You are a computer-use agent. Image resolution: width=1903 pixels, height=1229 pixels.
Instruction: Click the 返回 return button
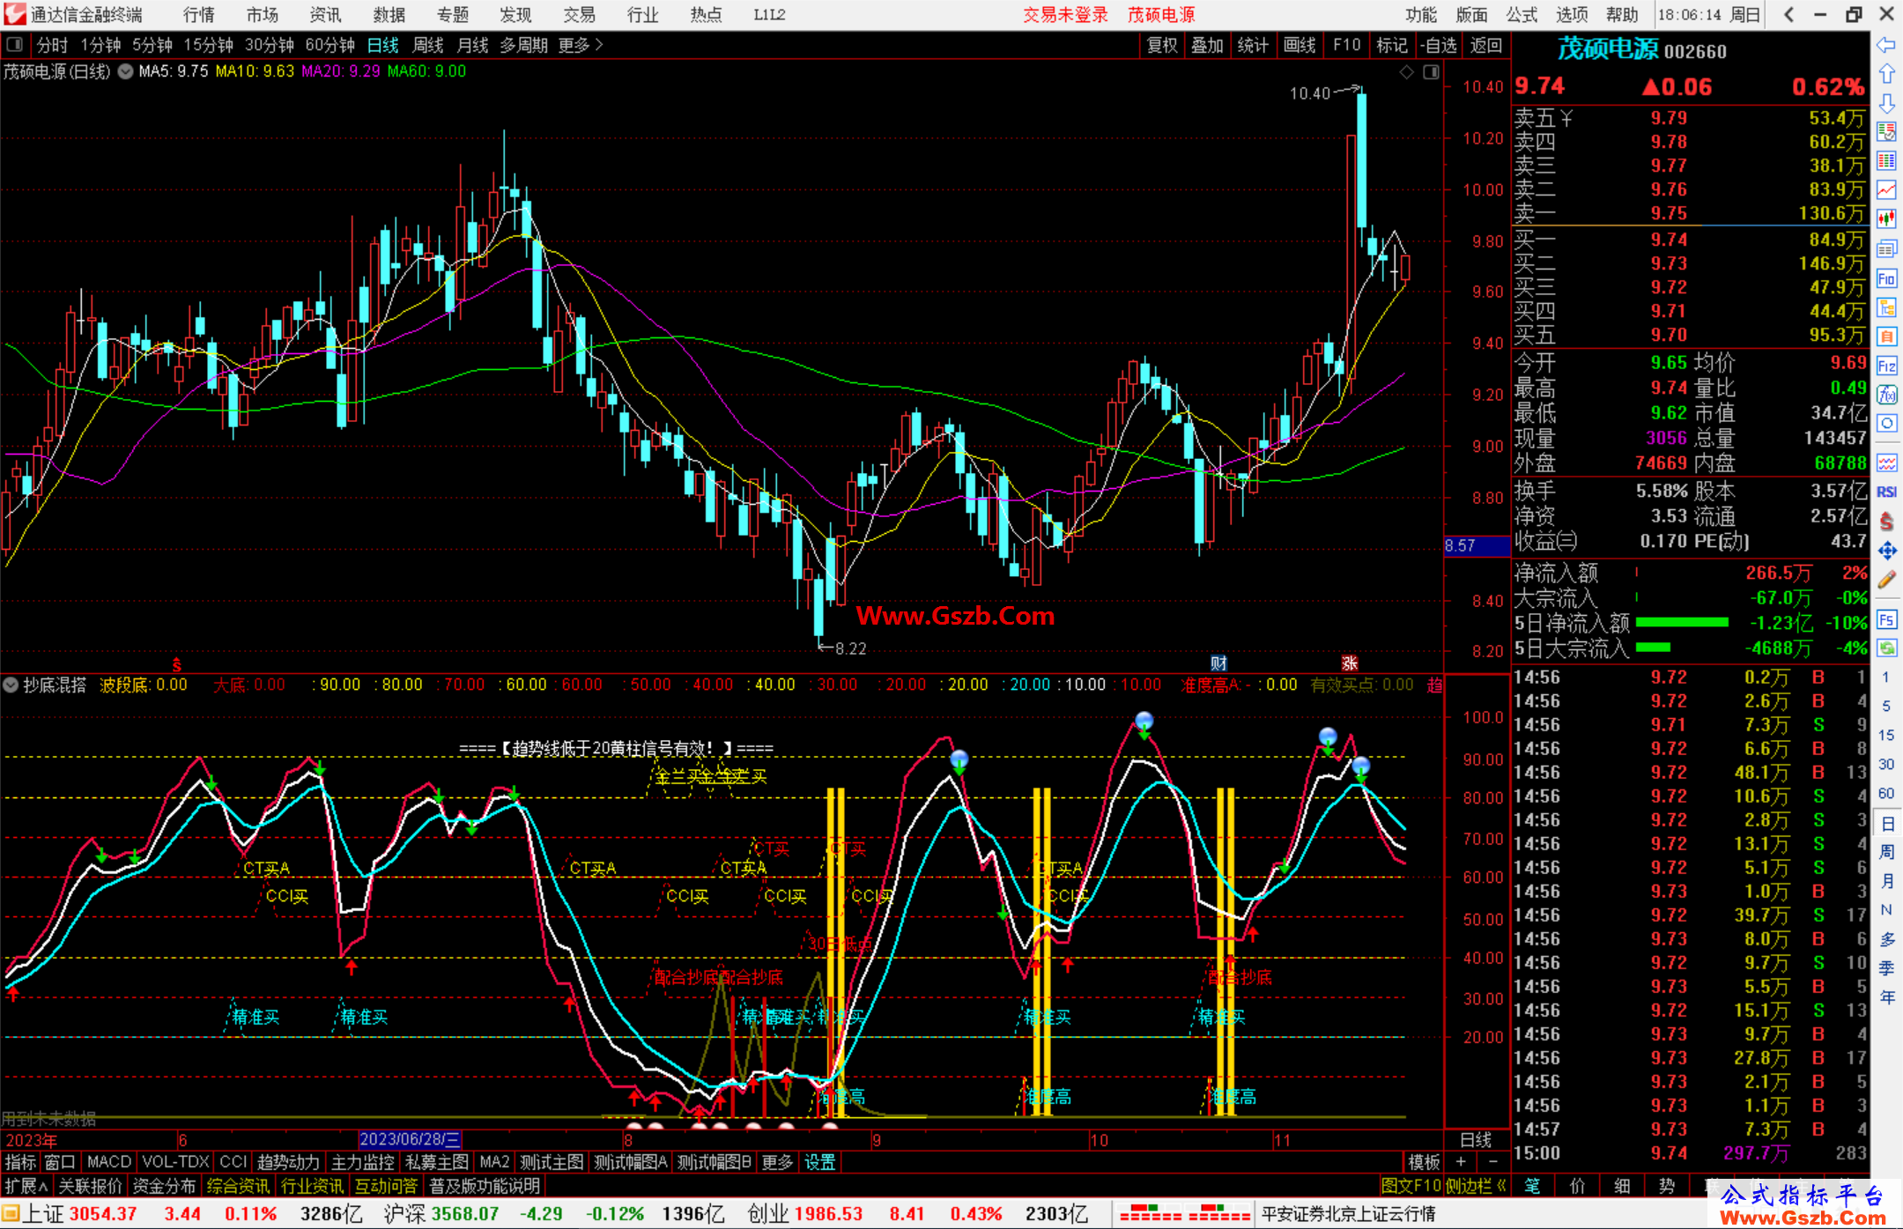point(1486,45)
